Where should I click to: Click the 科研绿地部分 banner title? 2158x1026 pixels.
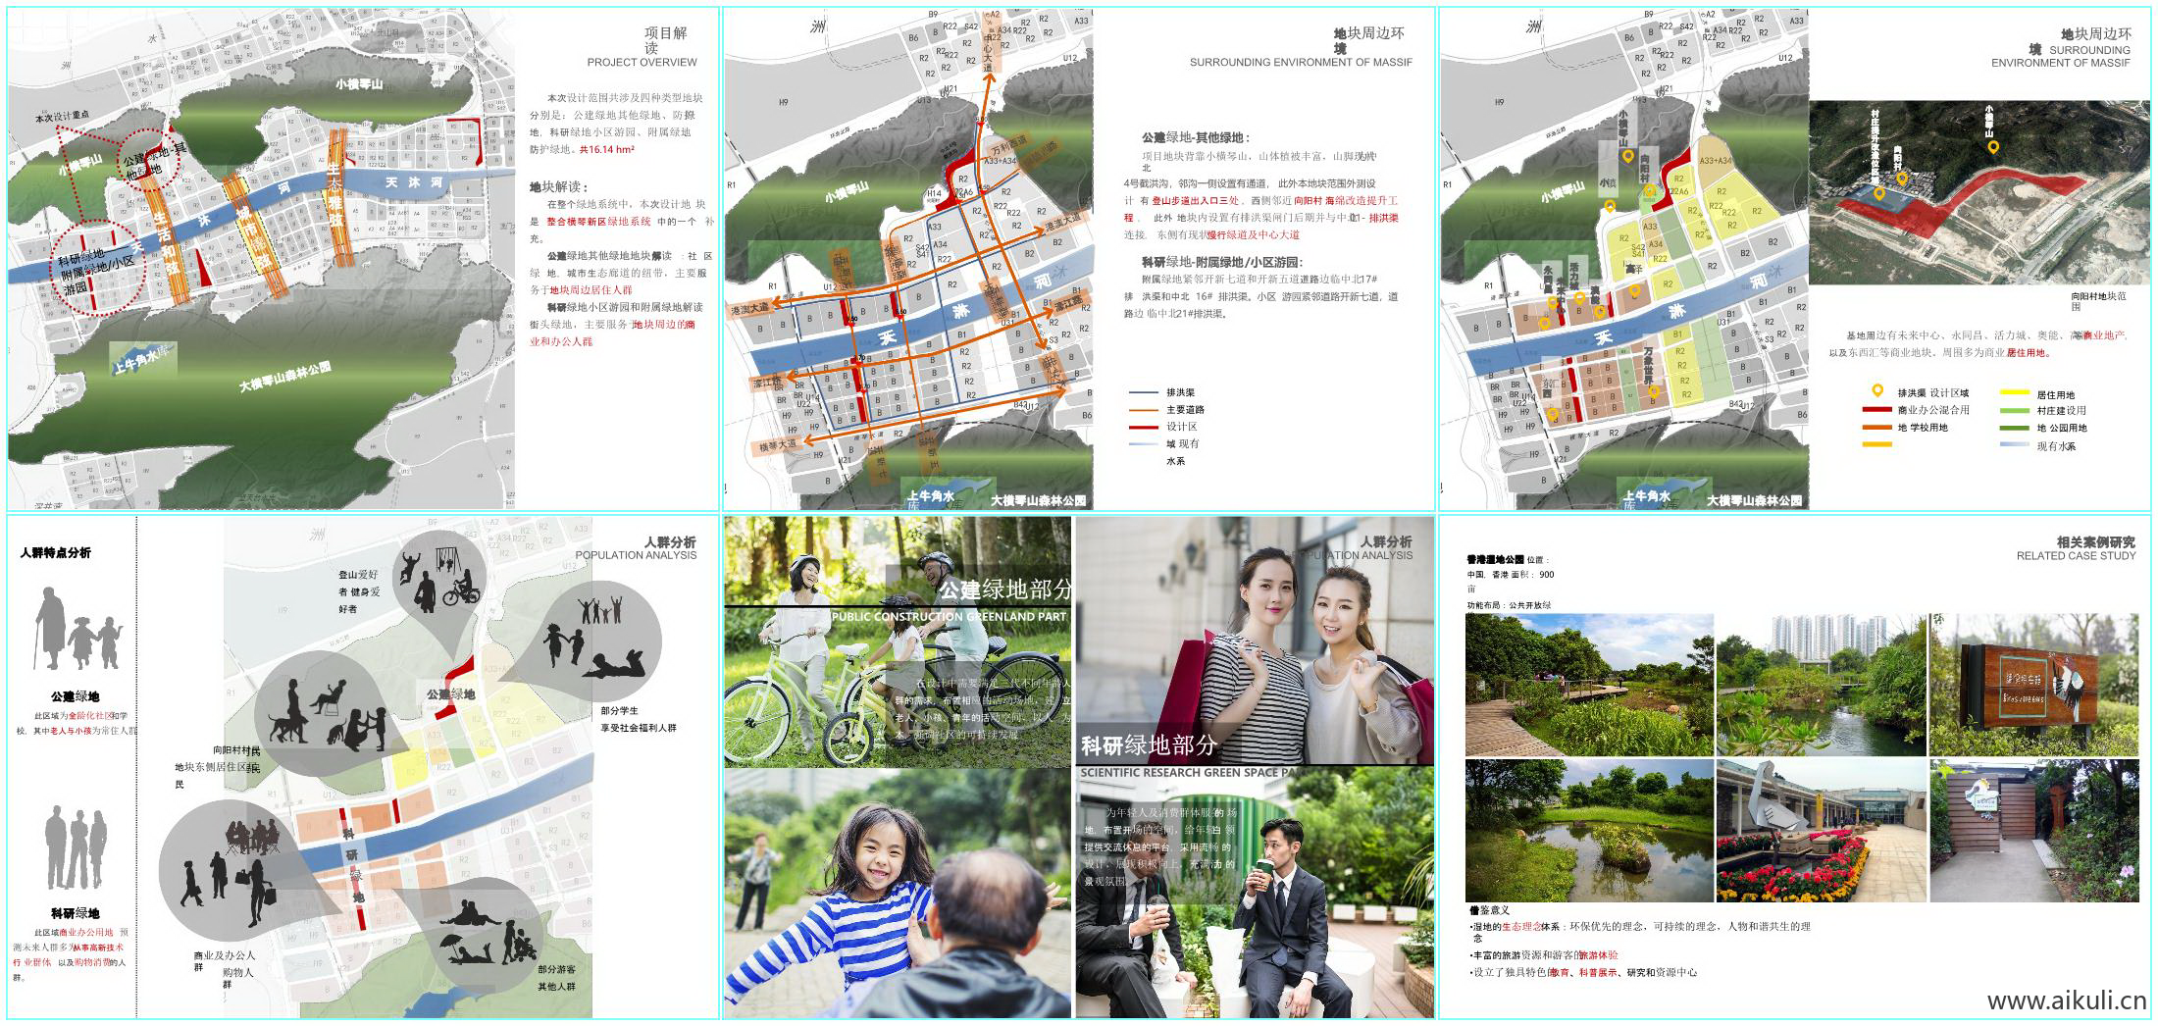(x=1149, y=745)
